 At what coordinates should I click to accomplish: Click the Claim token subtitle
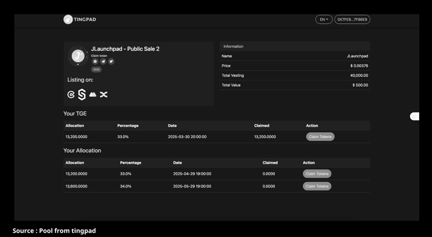pos(99,56)
